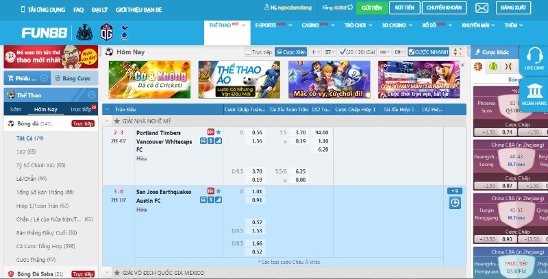The image size is (548, 279).
Task: Expand the 9 more markets button
Action: [455, 191]
